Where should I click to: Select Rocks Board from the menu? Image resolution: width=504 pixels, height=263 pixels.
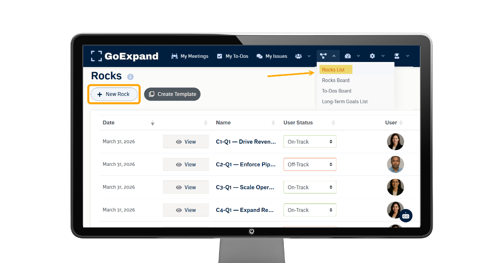tap(336, 80)
